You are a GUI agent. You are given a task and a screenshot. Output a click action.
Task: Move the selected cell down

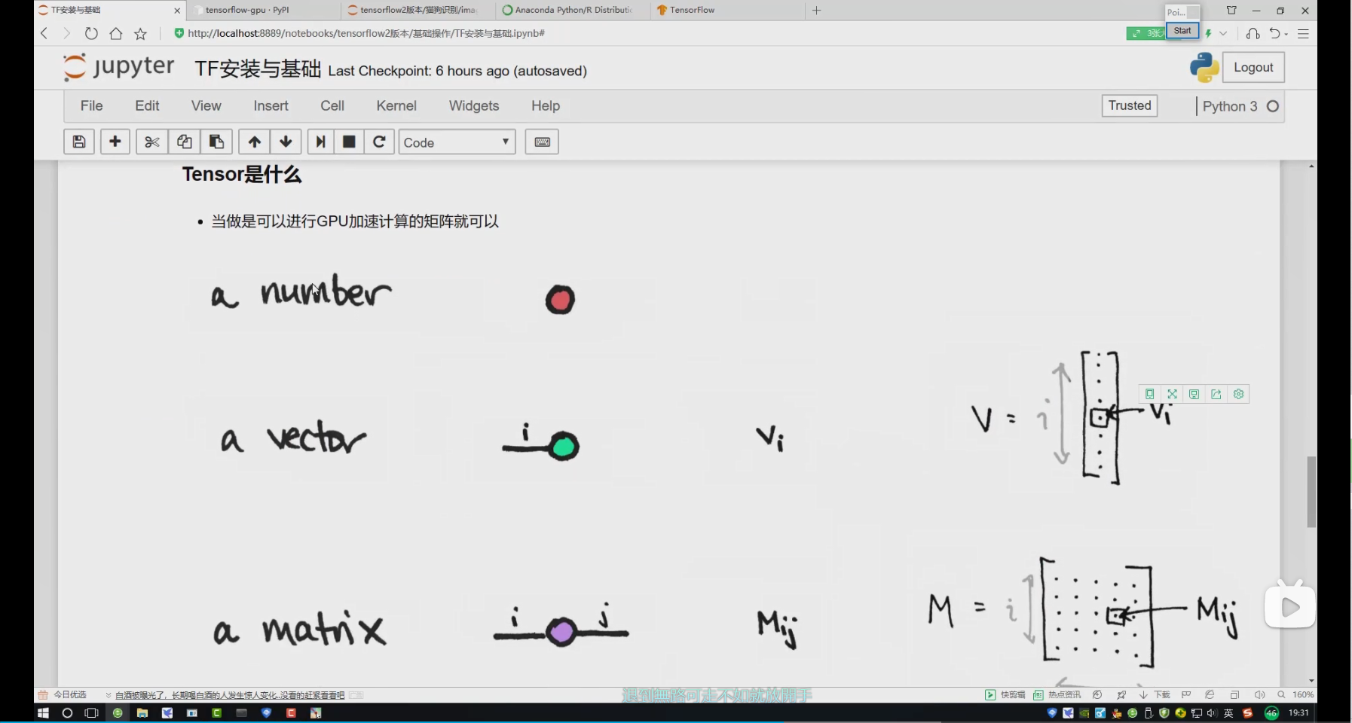click(x=286, y=142)
